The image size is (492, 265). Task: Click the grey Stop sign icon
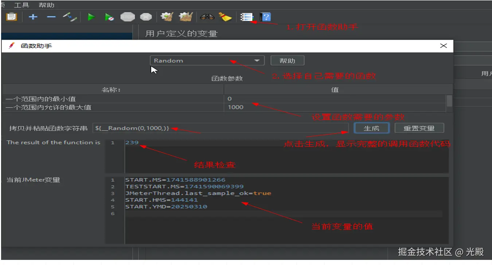click(x=128, y=17)
